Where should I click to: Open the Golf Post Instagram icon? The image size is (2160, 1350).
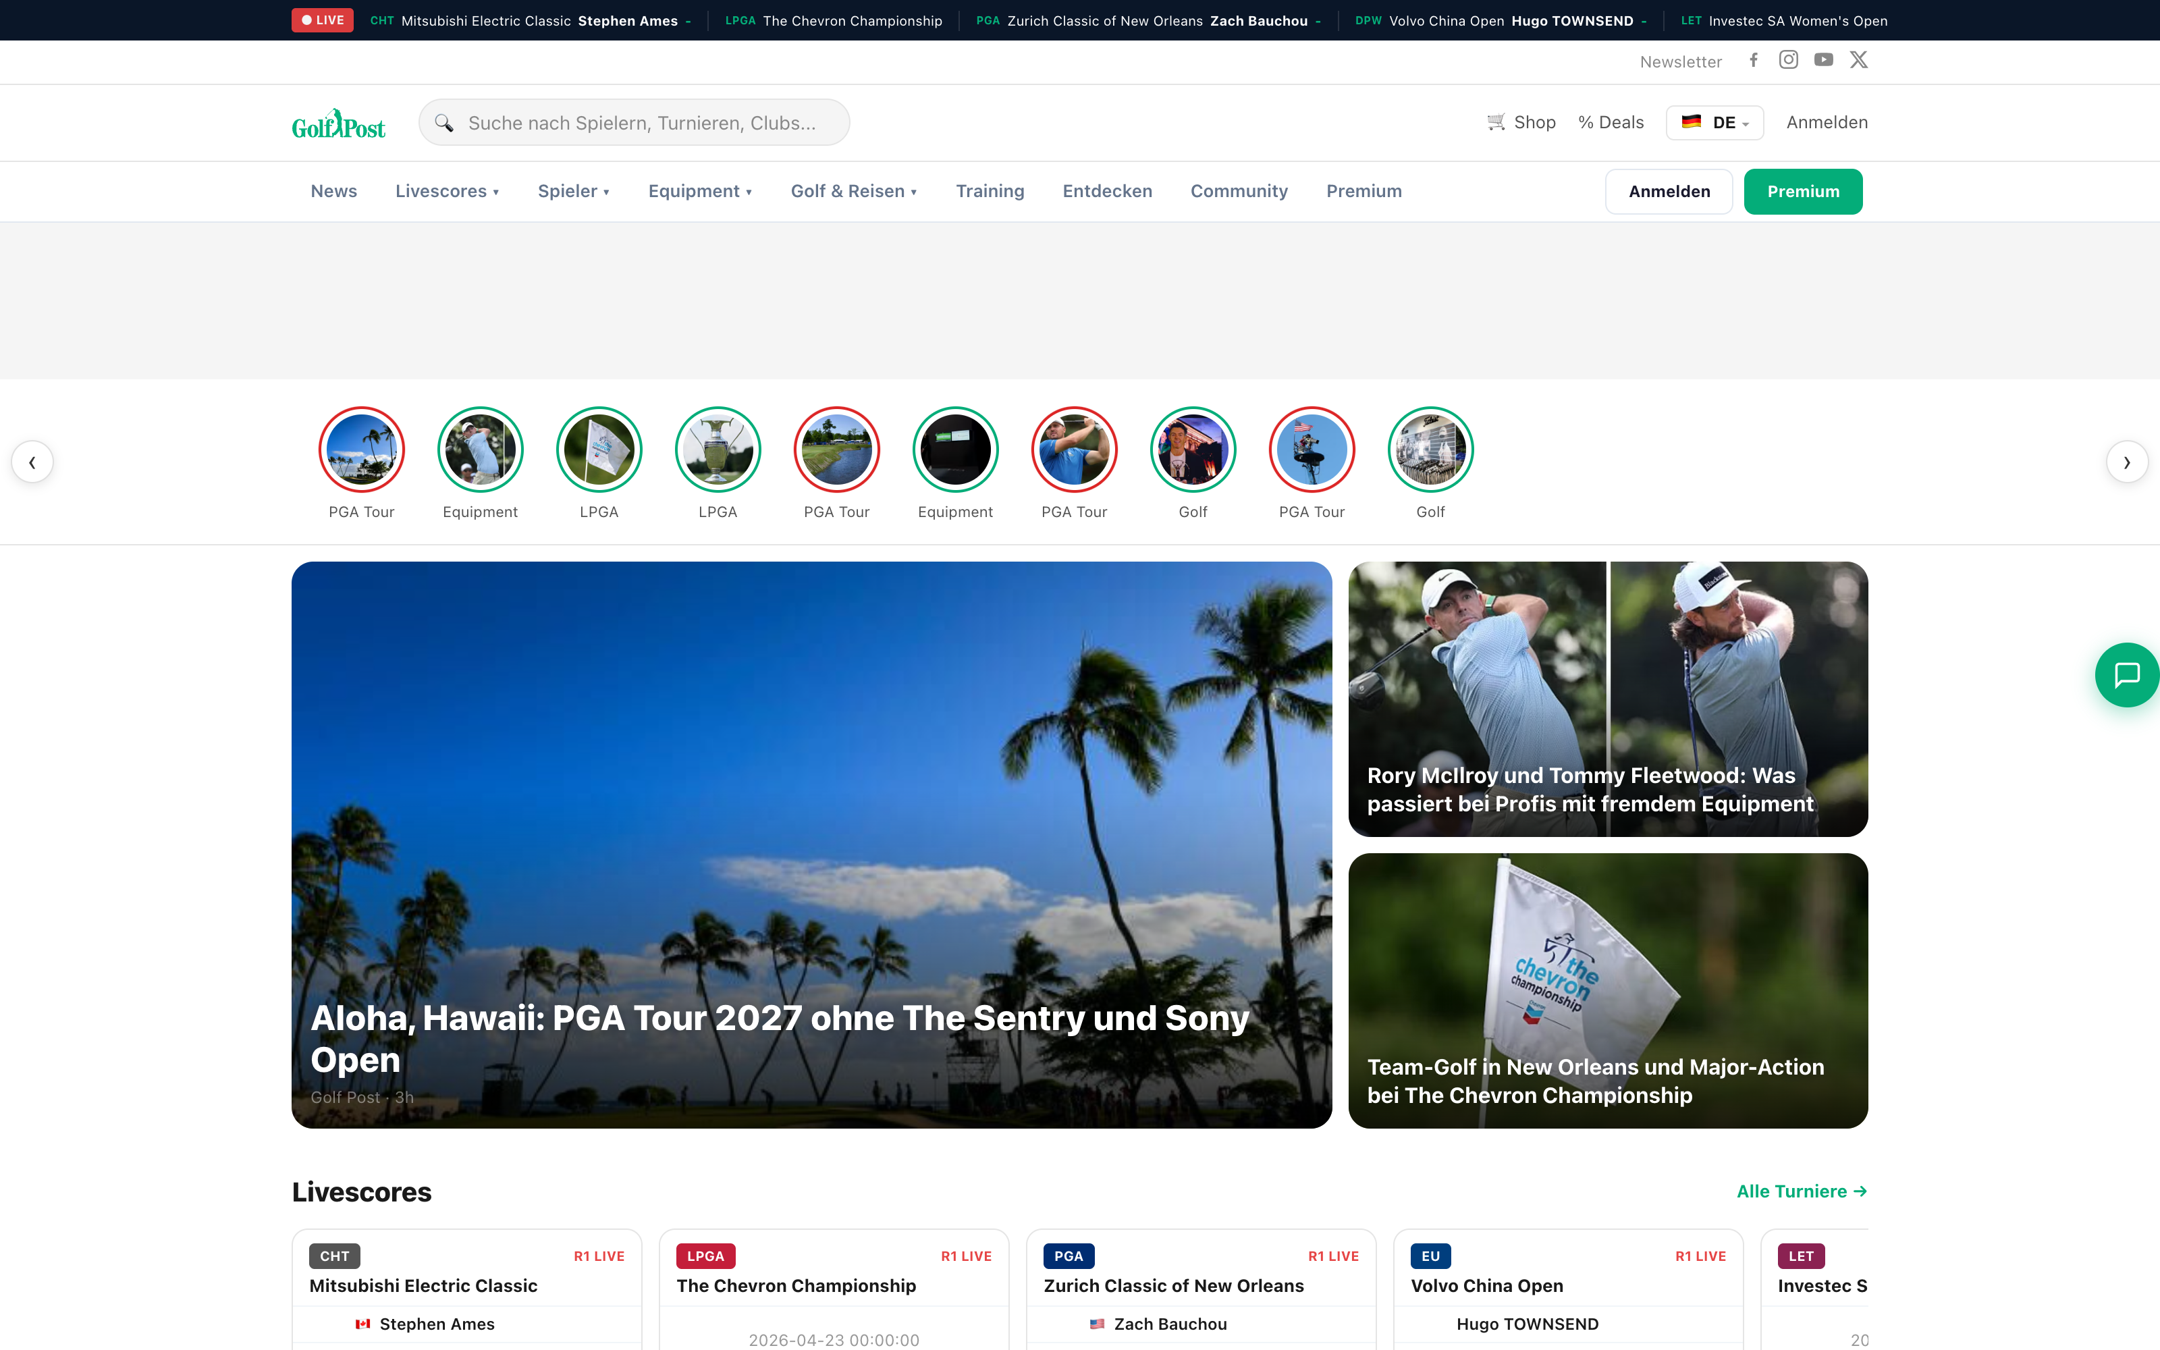click(x=1789, y=60)
